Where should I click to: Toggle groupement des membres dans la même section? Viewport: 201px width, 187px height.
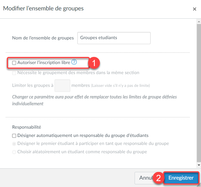coord(14,73)
